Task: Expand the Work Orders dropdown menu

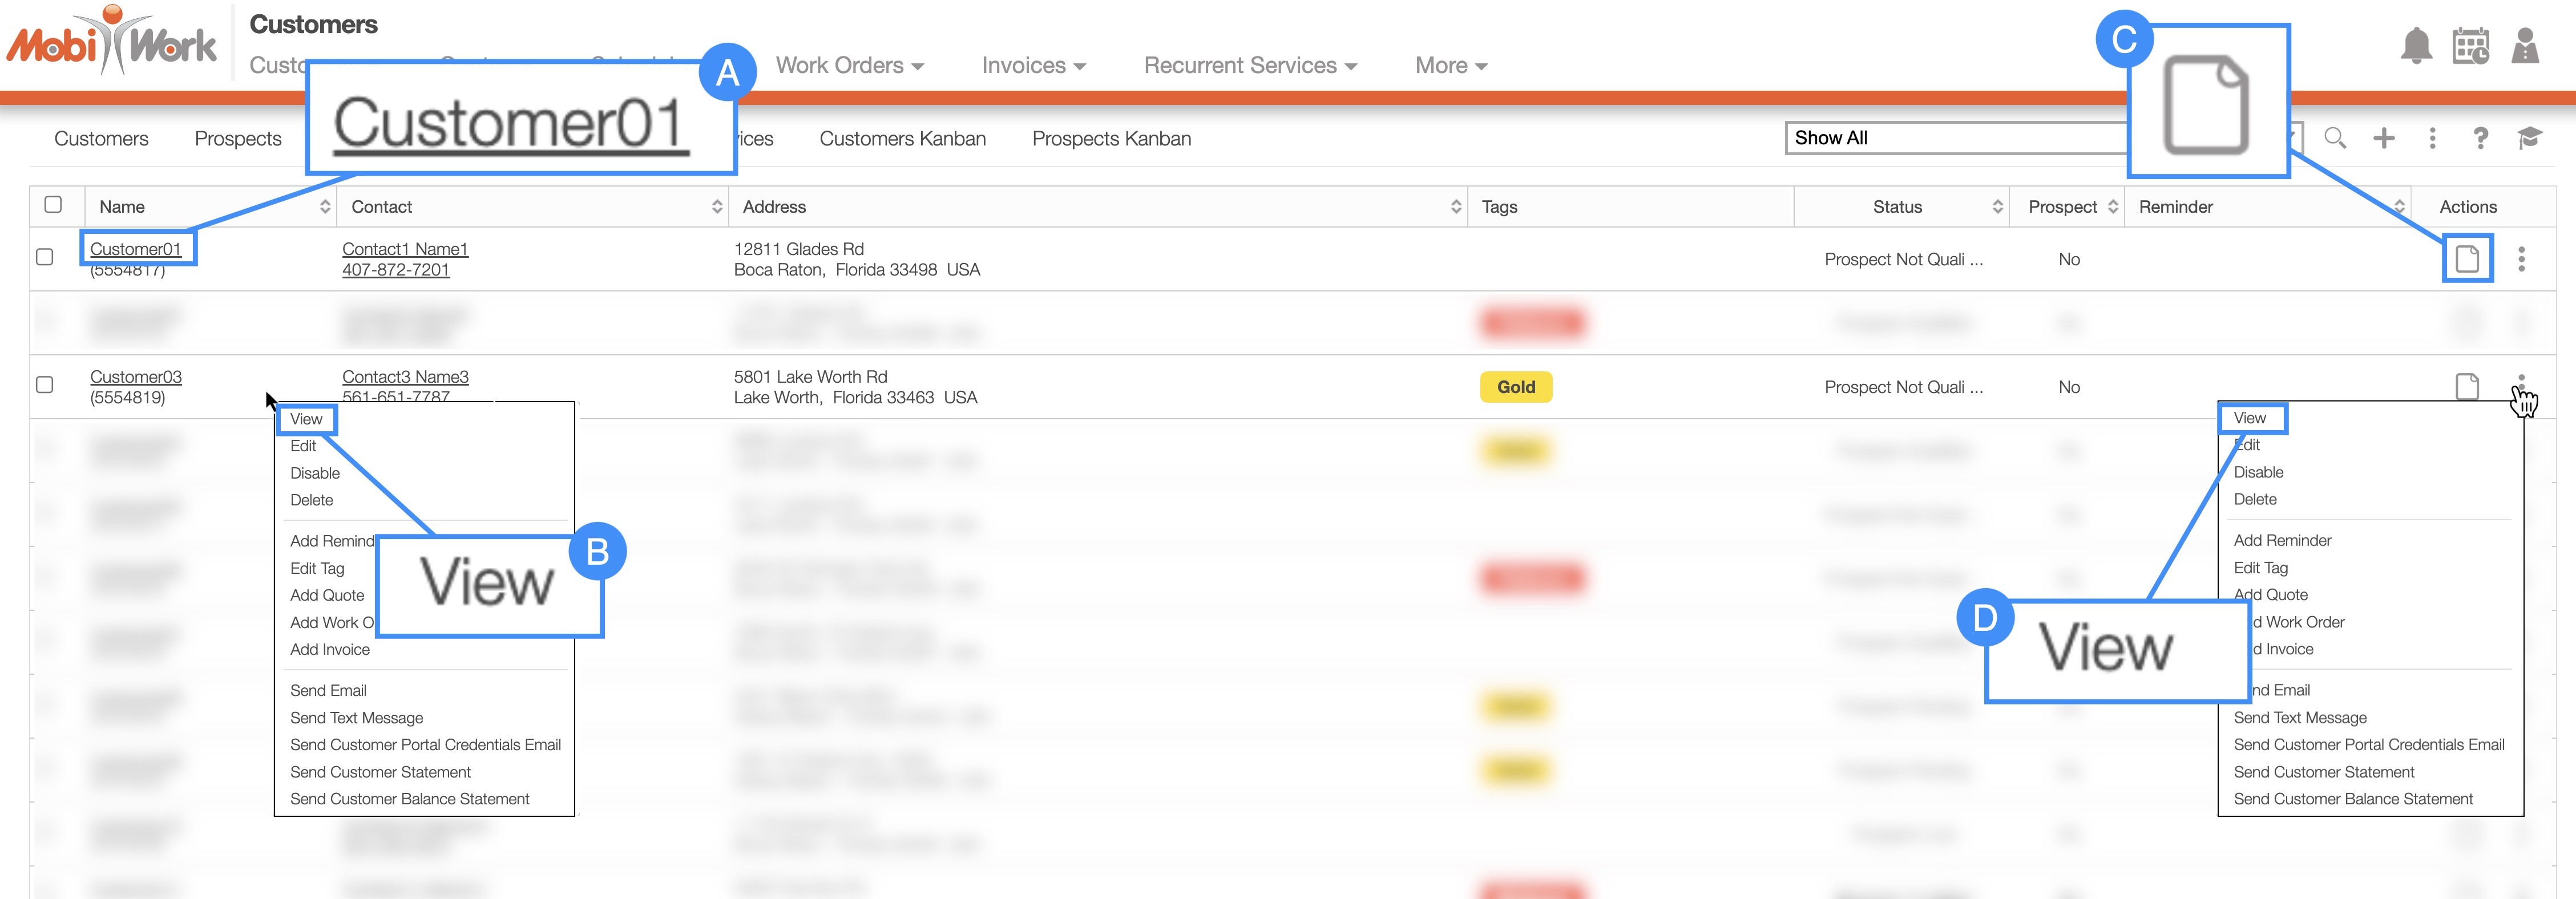Action: [x=849, y=66]
